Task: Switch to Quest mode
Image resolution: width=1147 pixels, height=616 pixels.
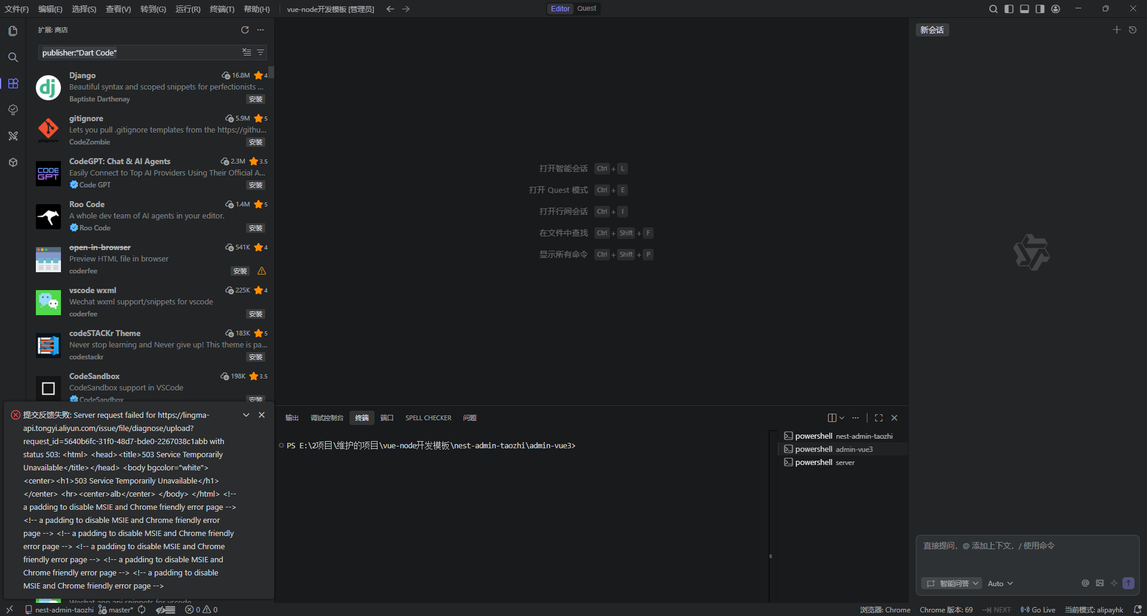Action: 587,9
